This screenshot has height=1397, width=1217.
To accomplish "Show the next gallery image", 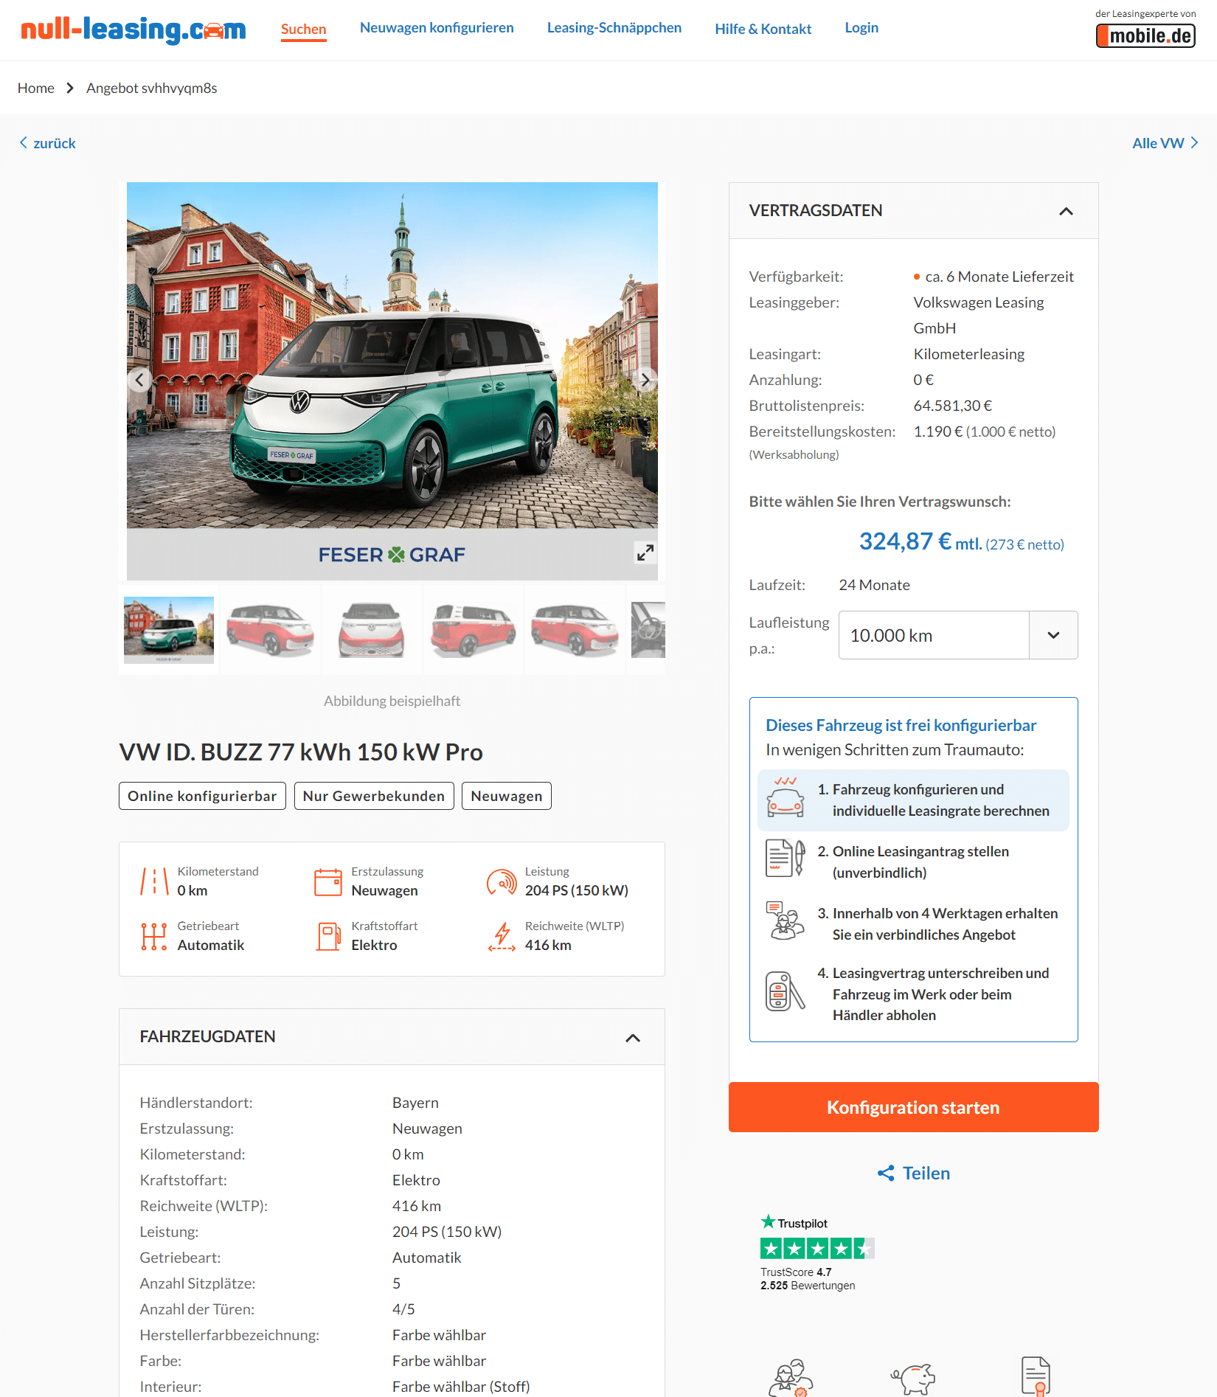I will 645,380.
